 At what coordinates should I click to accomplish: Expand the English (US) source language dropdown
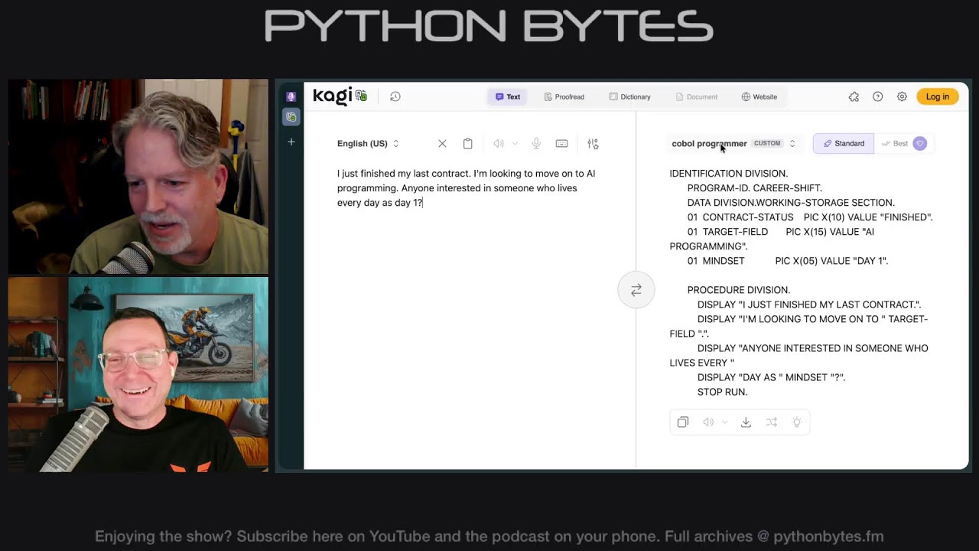click(x=368, y=143)
